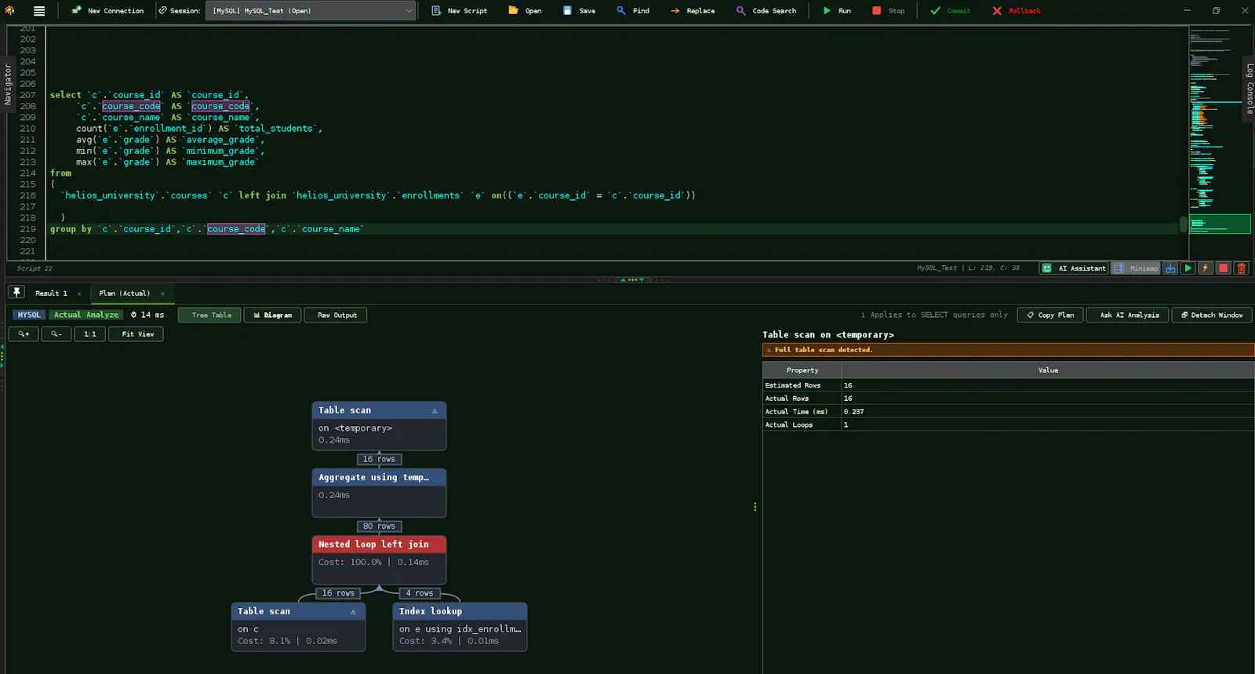Run the script from top toolbar

837,11
